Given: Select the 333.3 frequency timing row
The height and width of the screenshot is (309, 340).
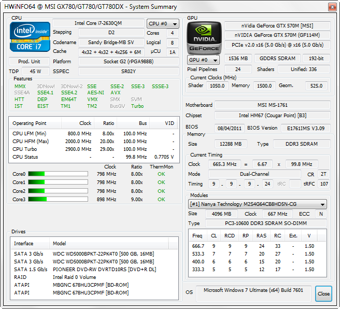Looking at the screenshot, I should pos(258,270).
